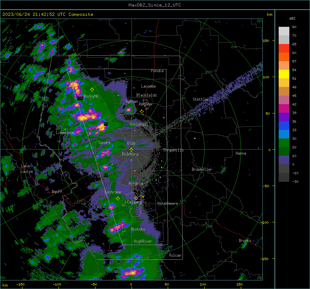The image size is (310, 289).
Task: Click the Didsbury city label
Action: 130,154
